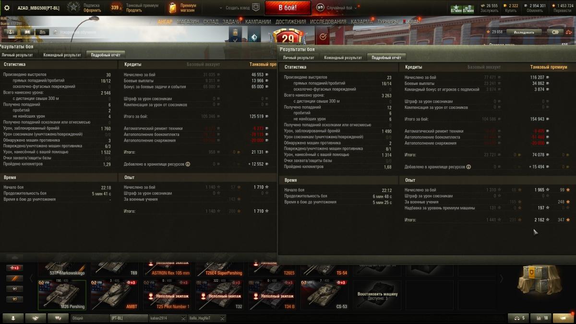This screenshot has width=576, height=324.
Task: Select the T25 Pilot Number 1 tank
Action: [167, 295]
